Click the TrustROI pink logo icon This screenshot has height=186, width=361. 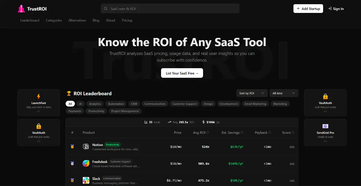[21, 9]
